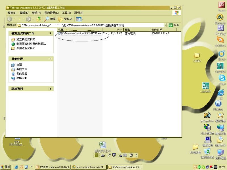Open the Views icon dropdown
The image size is (227, 170).
[80, 19]
